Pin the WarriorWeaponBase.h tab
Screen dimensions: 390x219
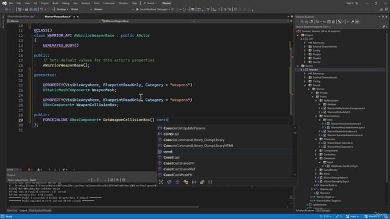click(x=74, y=16)
